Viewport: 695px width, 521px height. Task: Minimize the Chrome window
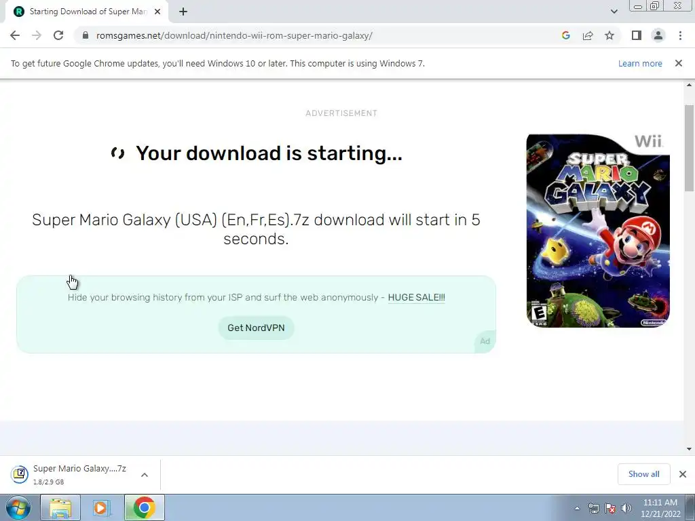pos(638,6)
